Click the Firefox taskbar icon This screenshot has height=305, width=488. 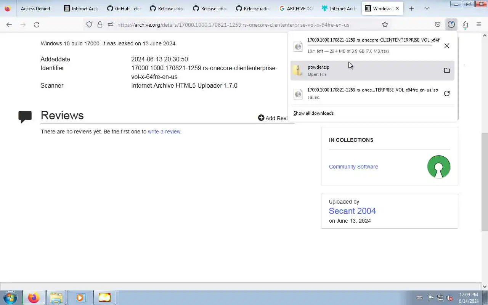(34, 297)
